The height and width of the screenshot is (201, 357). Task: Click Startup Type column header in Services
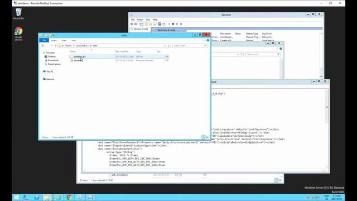coord(252,33)
